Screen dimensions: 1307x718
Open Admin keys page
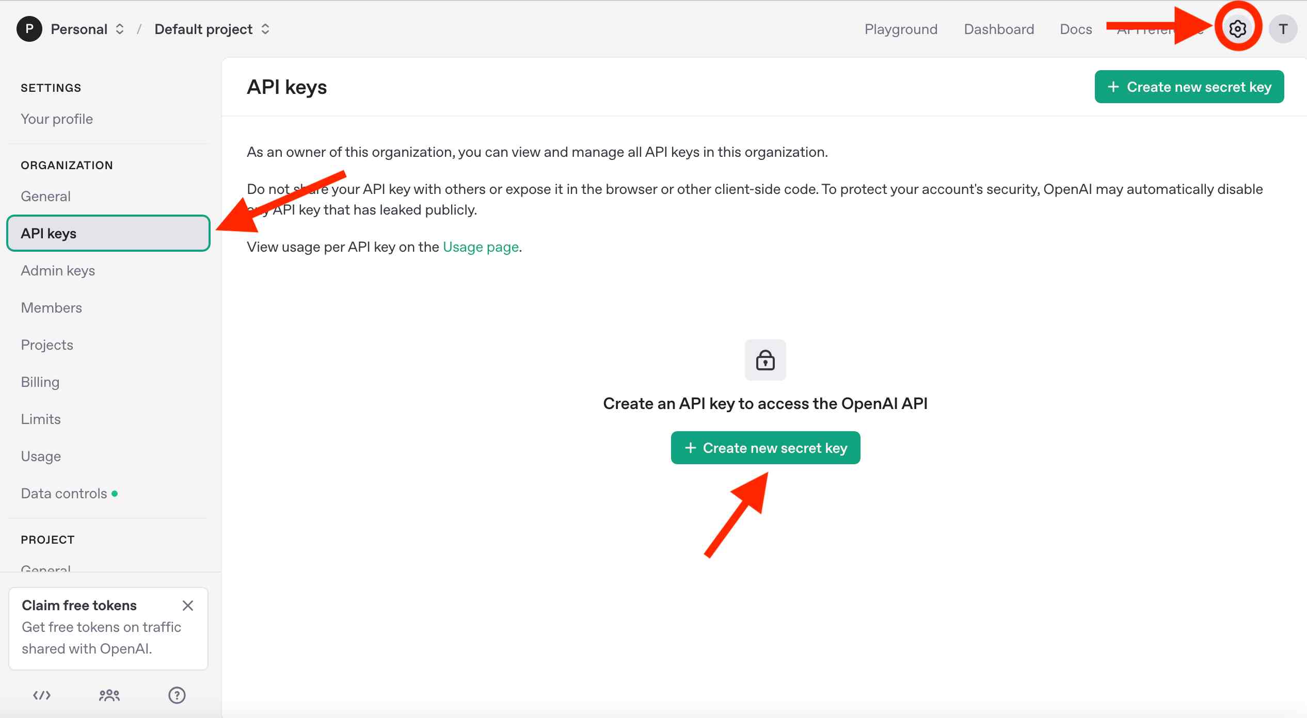tap(58, 271)
